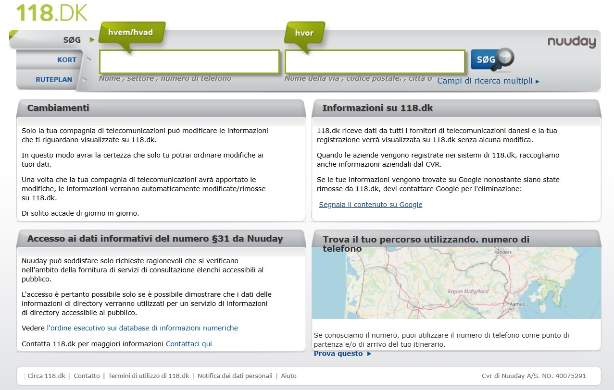Viewport: 614px width, 390px height.
Task: Switch to the RUTEPLAN tab
Action: point(54,80)
